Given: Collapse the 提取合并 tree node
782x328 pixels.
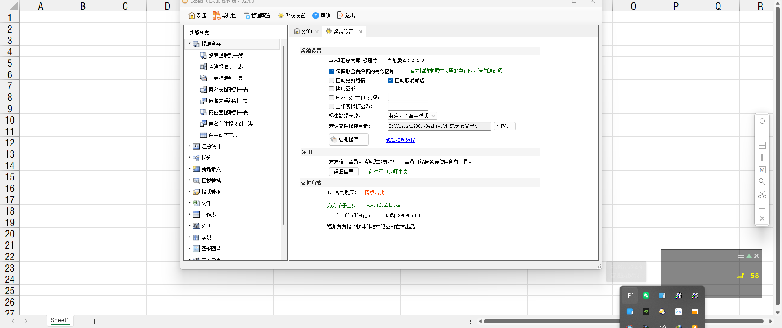Looking at the screenshot, I should 189,43.
